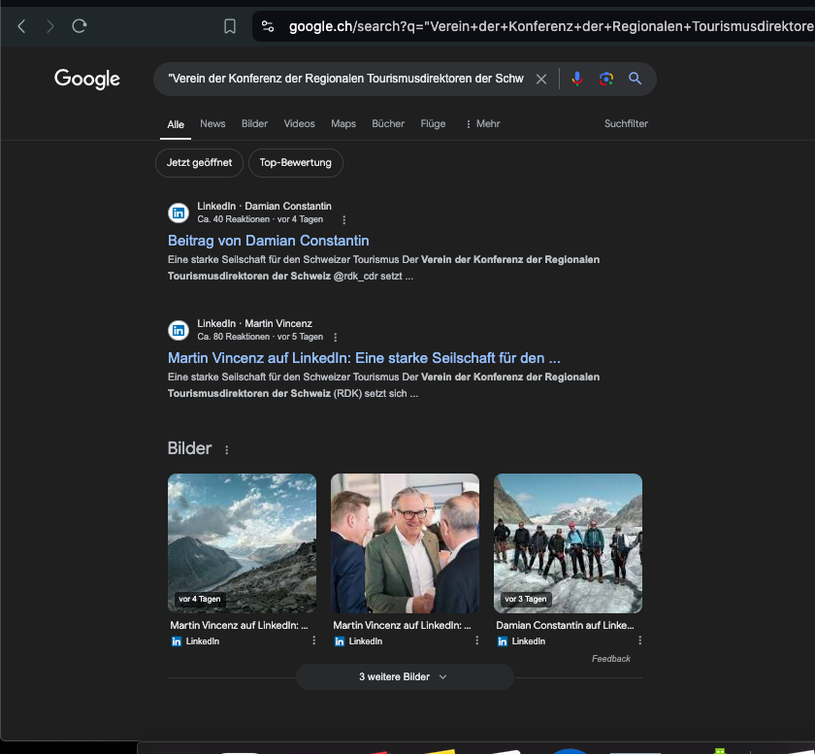
Task: Click LinkedIn favicon of Damian Constantin result
Action: click(179, 213)
